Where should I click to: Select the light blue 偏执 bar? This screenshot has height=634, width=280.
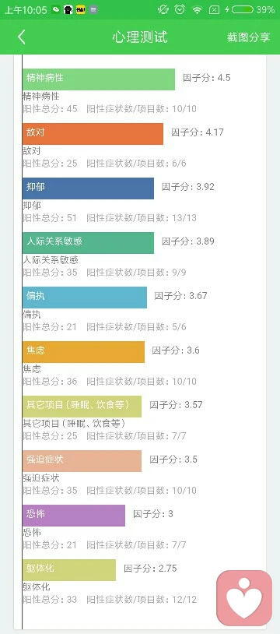[85, 298]
